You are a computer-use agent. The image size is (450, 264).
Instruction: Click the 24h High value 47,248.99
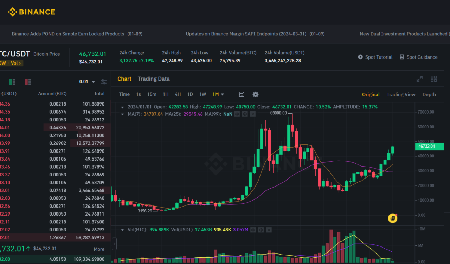172,61
